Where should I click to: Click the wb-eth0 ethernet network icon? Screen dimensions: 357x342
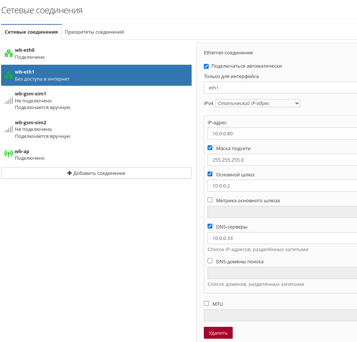click(9, 54)
